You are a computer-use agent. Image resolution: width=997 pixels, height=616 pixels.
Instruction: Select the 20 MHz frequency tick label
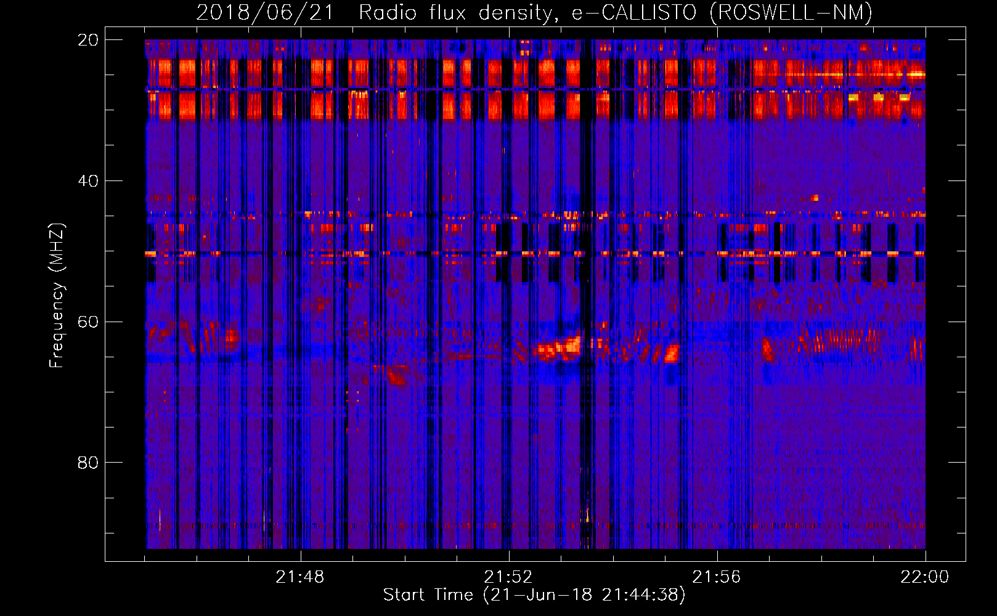(x=87, y=40)
